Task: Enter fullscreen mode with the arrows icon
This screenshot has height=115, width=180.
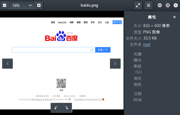Action: 138,5
